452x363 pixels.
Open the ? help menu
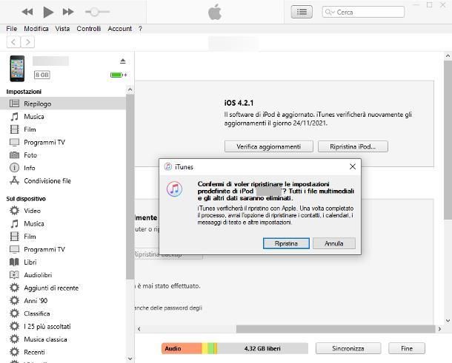[x=140, y=29]
